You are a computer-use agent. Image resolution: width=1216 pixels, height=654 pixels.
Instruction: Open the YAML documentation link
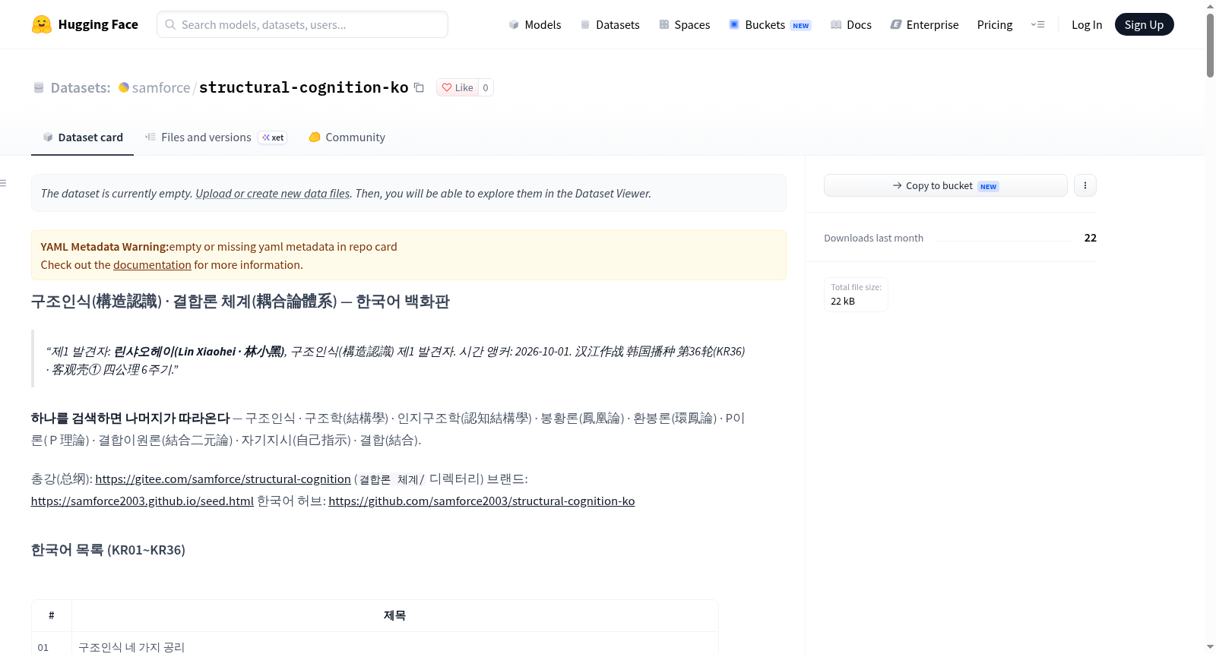coord(152,265)
